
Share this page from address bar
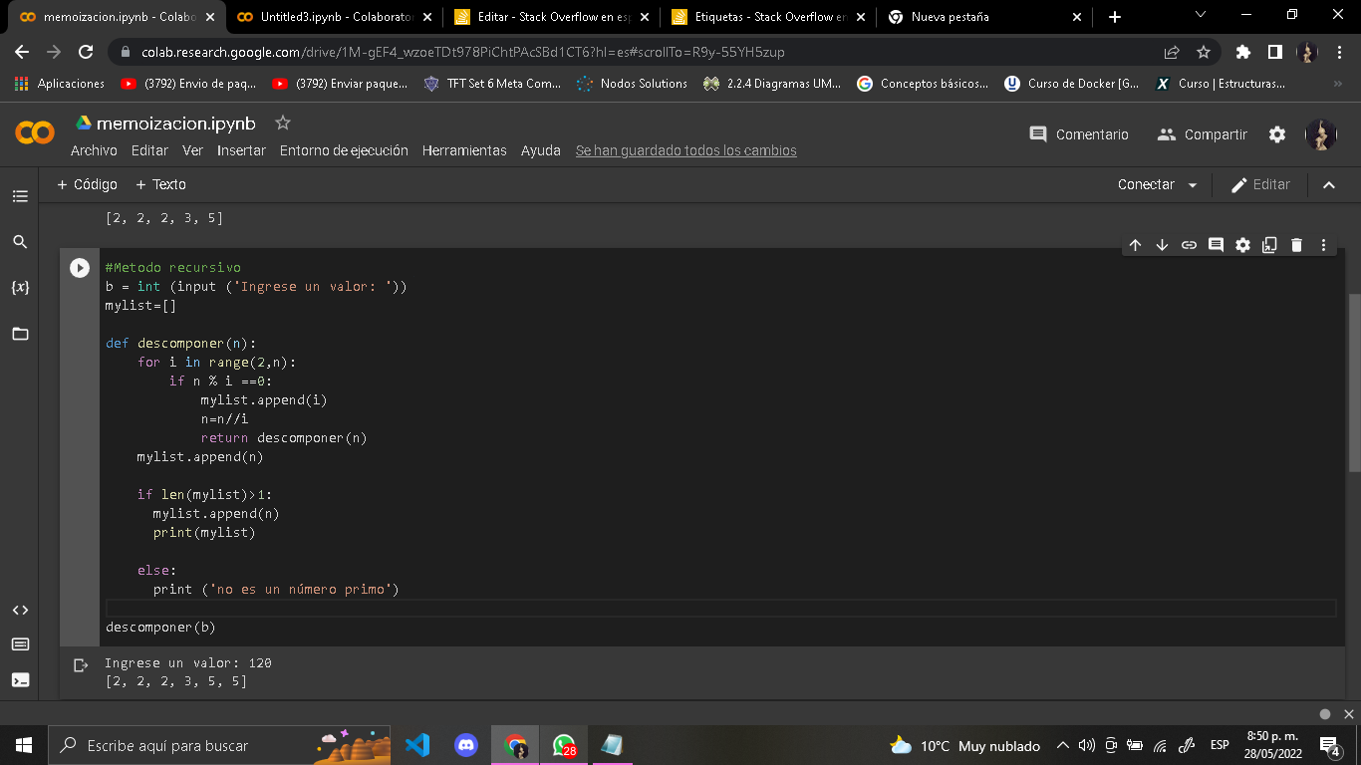(1172, 52)
